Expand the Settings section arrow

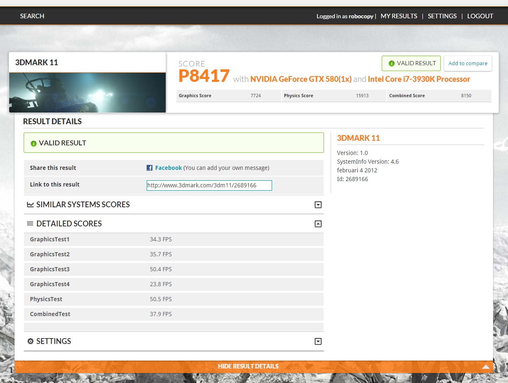(x=318, y=341)
